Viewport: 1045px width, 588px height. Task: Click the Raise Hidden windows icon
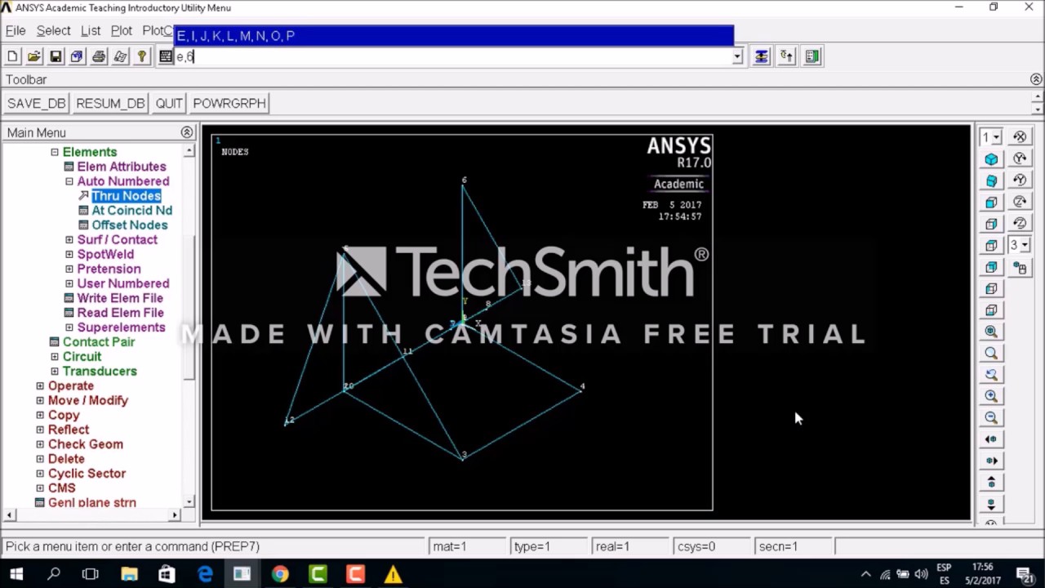(x=761, y=56)
